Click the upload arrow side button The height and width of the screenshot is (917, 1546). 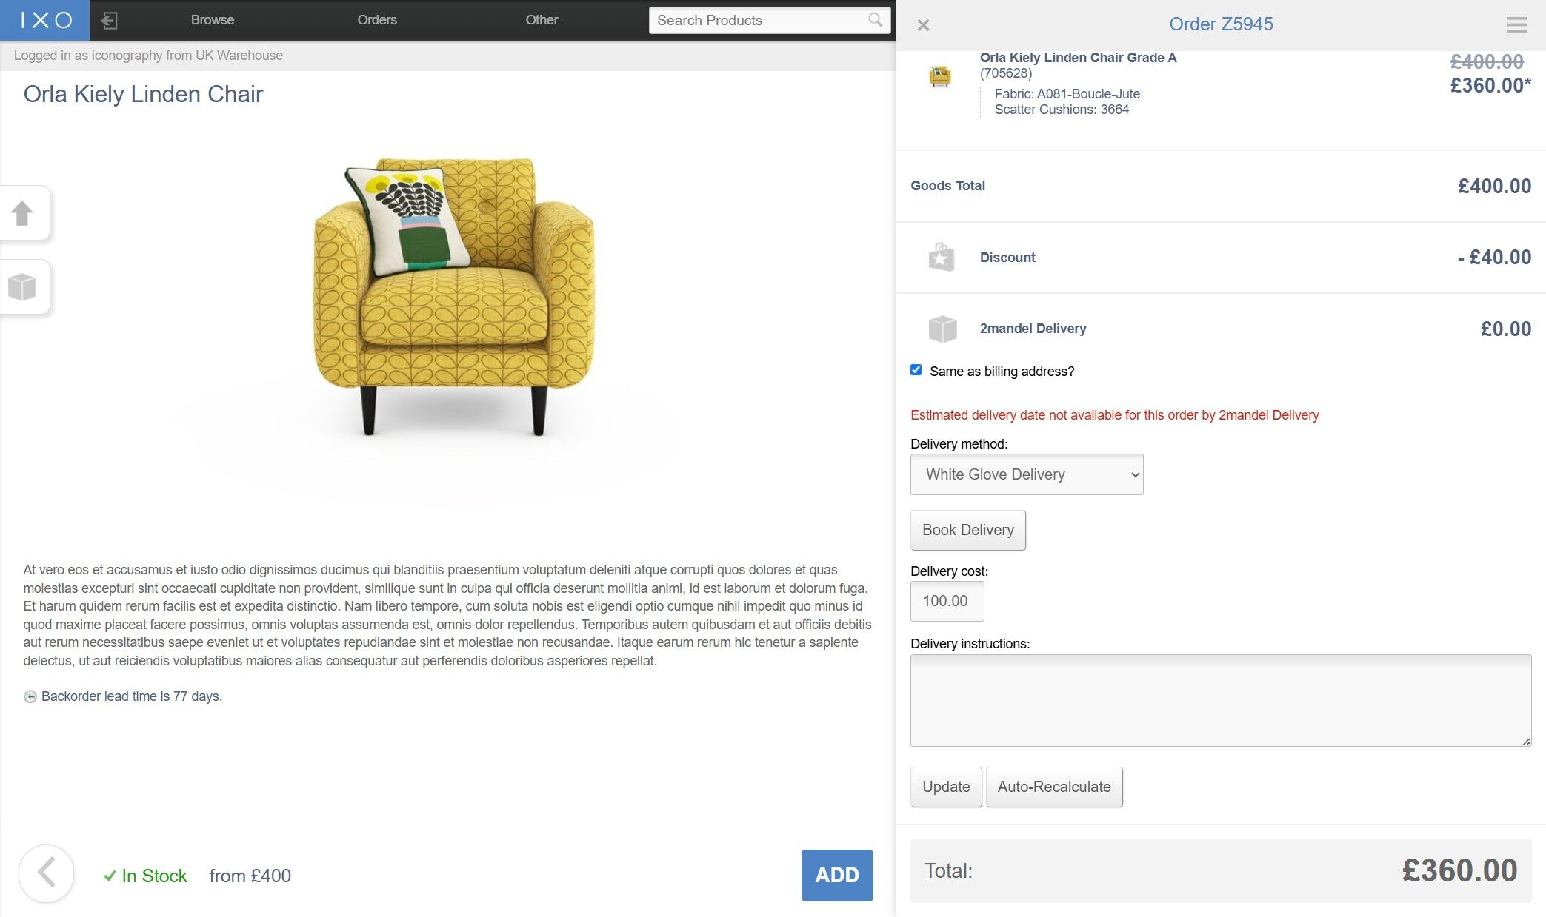click(22, 213)
